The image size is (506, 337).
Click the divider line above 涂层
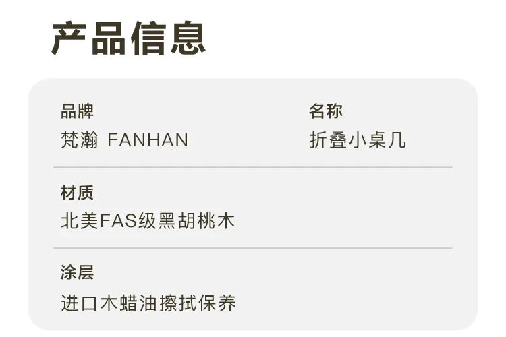click(253, 248)
